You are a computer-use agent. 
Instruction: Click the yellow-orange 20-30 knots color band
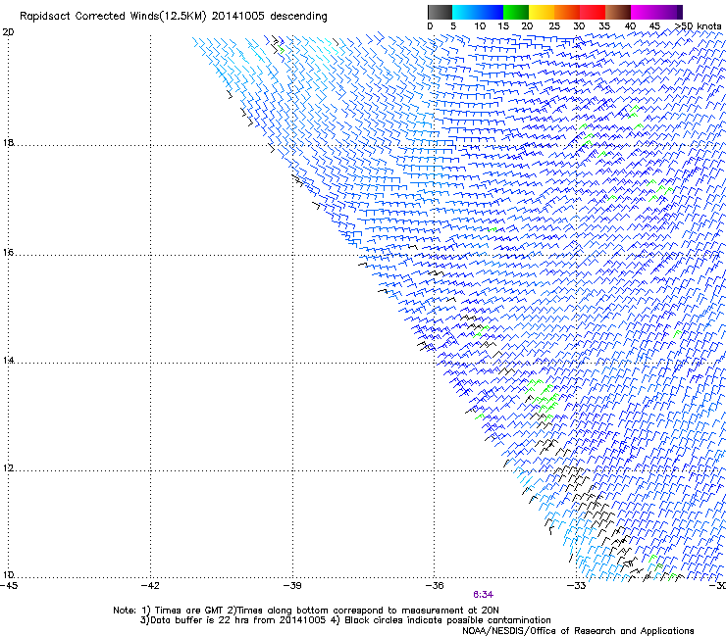[554, 12]
